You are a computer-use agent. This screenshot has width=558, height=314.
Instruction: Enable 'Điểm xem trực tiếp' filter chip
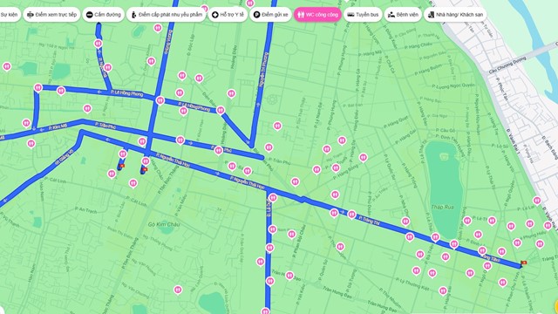point(51,15)
